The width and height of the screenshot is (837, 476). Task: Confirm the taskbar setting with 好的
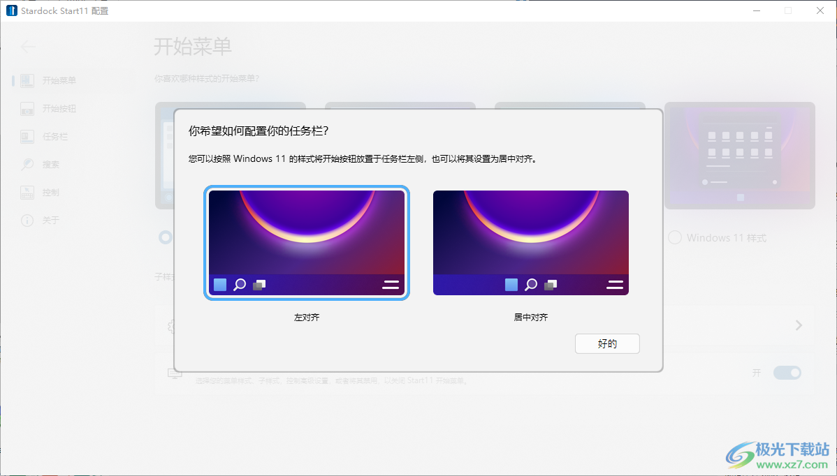[x=607, y=343]
